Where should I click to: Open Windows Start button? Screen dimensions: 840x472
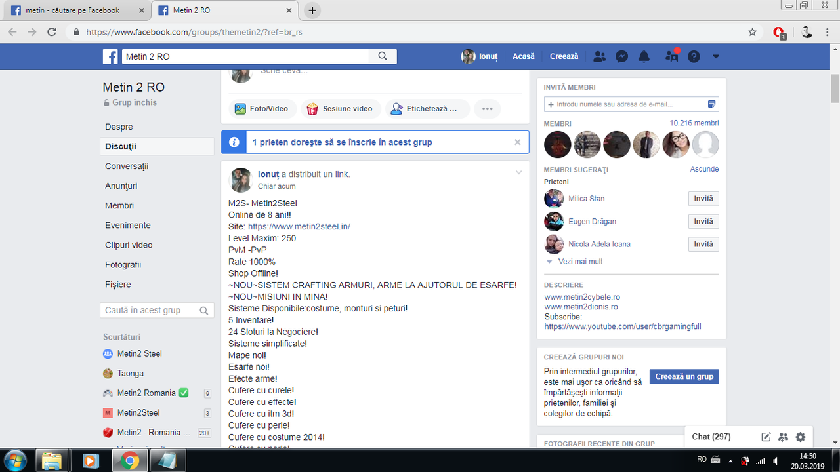tap(14, 461)
